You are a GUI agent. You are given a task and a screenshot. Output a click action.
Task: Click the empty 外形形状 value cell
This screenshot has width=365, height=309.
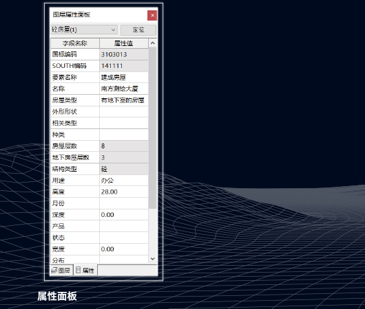[124, 112]
